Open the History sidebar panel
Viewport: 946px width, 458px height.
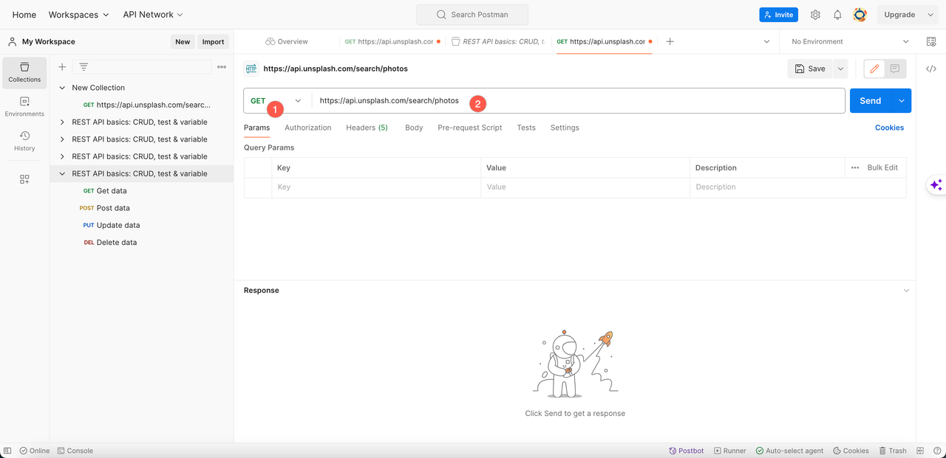coord(24,141)
